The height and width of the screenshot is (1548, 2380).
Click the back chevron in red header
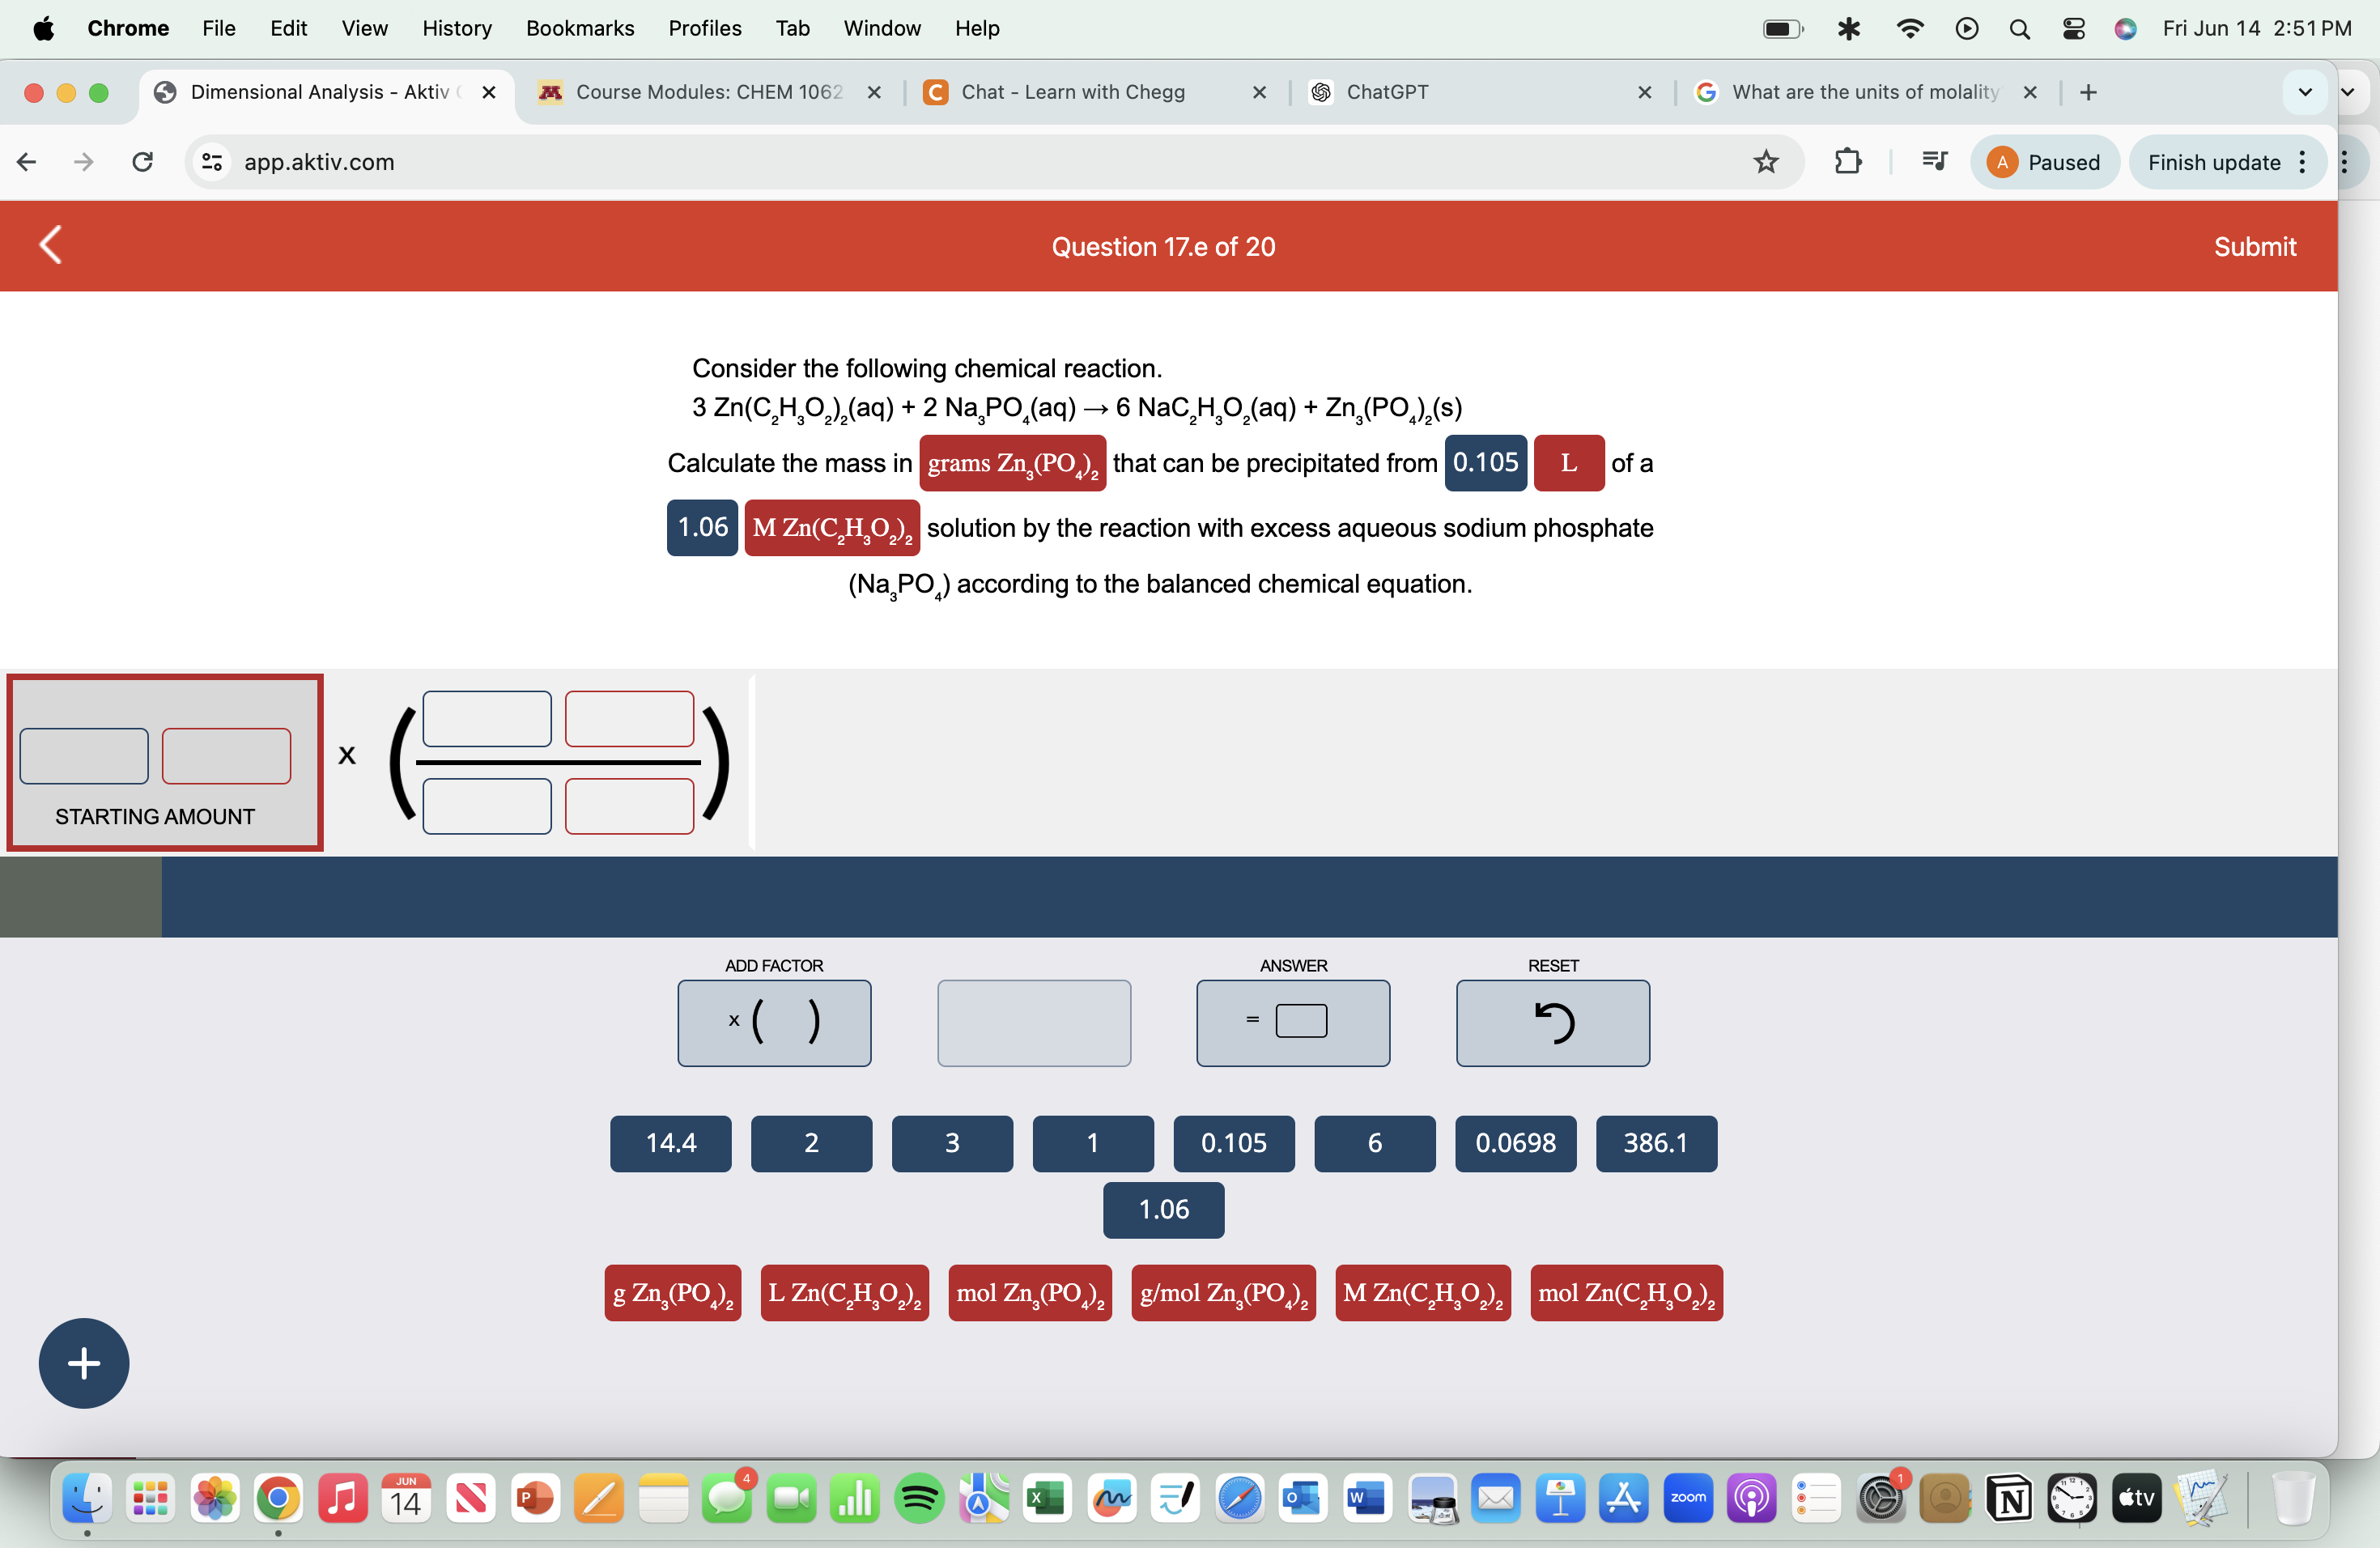[x=50, y=245]
